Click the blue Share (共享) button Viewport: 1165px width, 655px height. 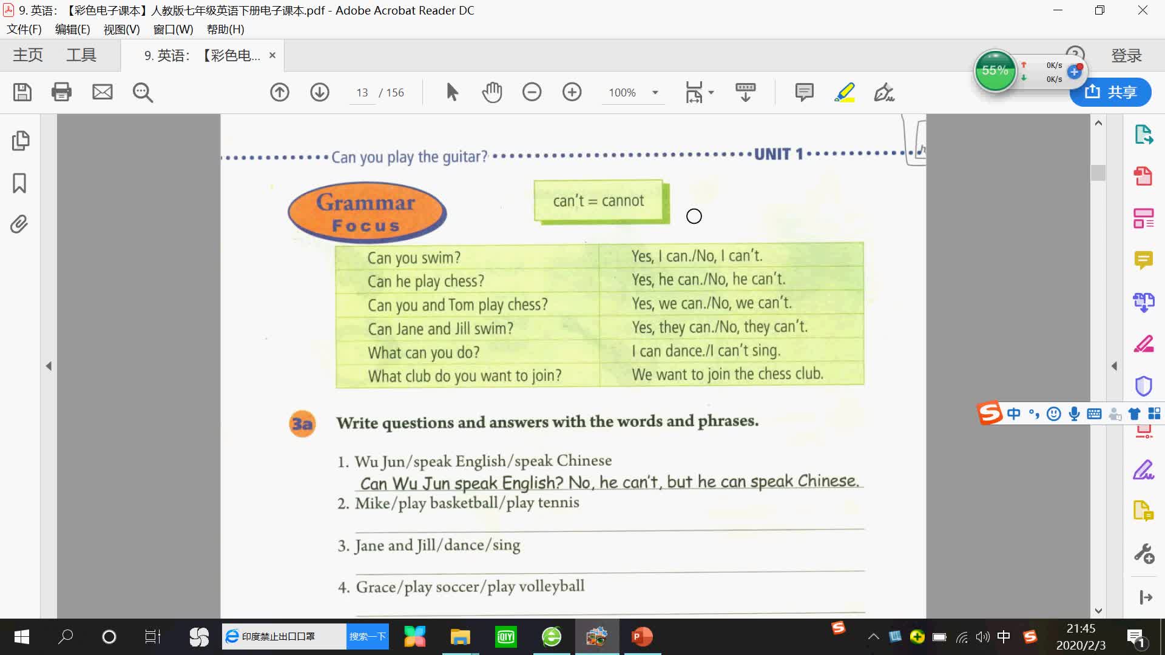tap(1110, 92)
